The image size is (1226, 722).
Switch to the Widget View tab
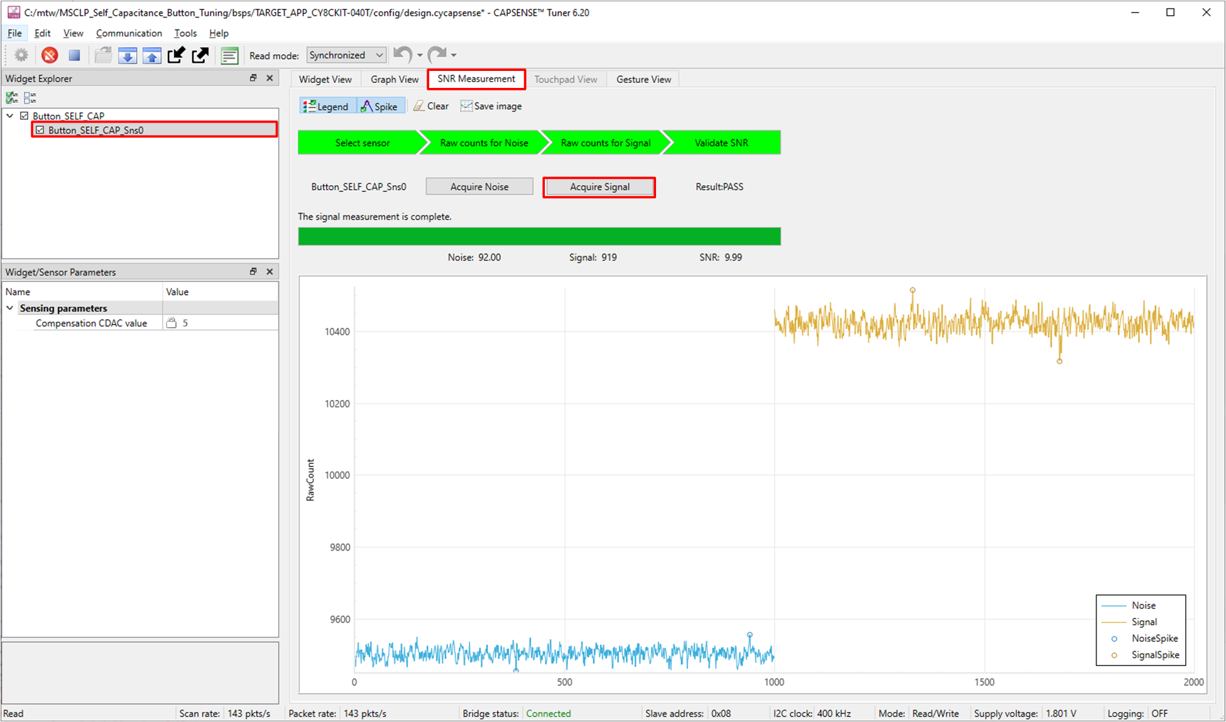tap(326, 79)
